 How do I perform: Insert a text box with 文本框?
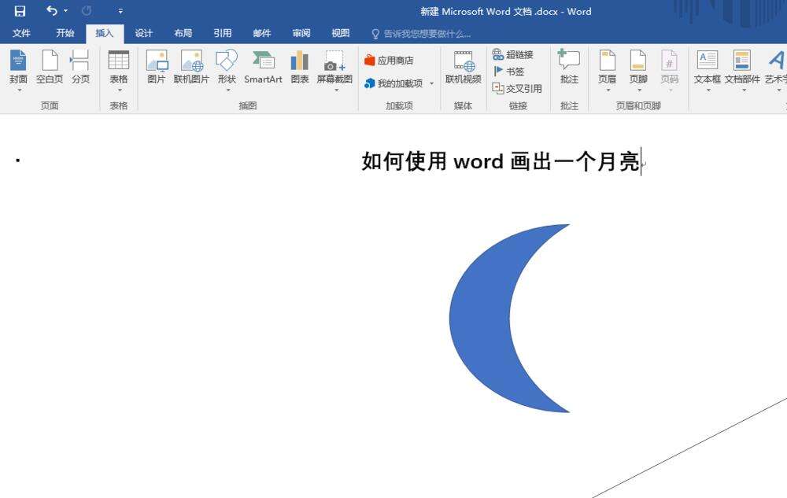[x=708, y=70]
